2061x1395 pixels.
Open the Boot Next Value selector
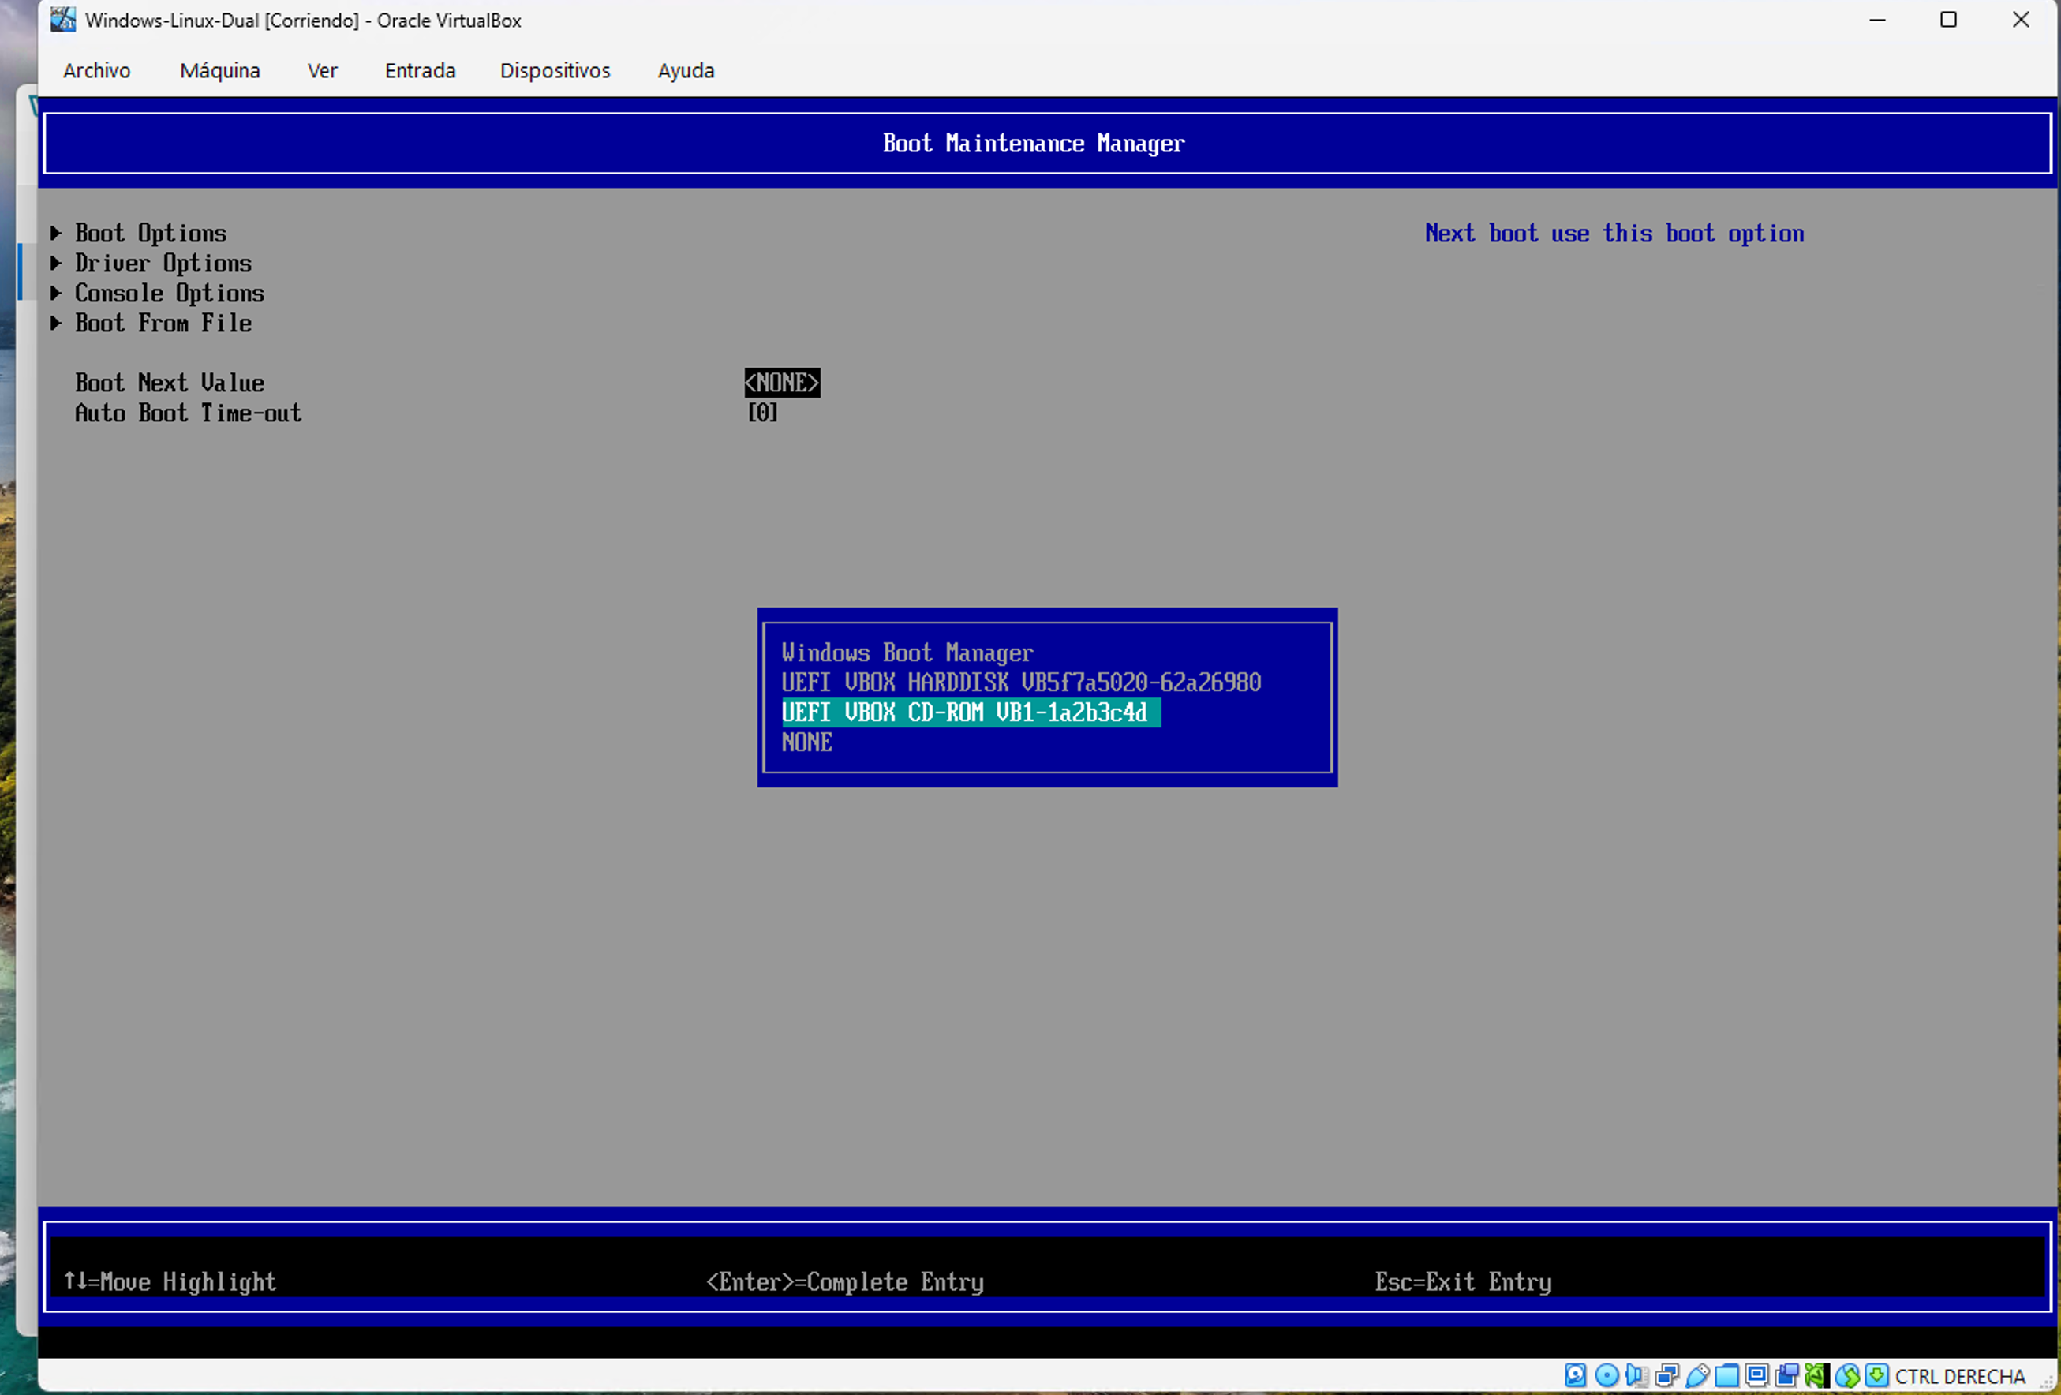click(x=782, y=382)
